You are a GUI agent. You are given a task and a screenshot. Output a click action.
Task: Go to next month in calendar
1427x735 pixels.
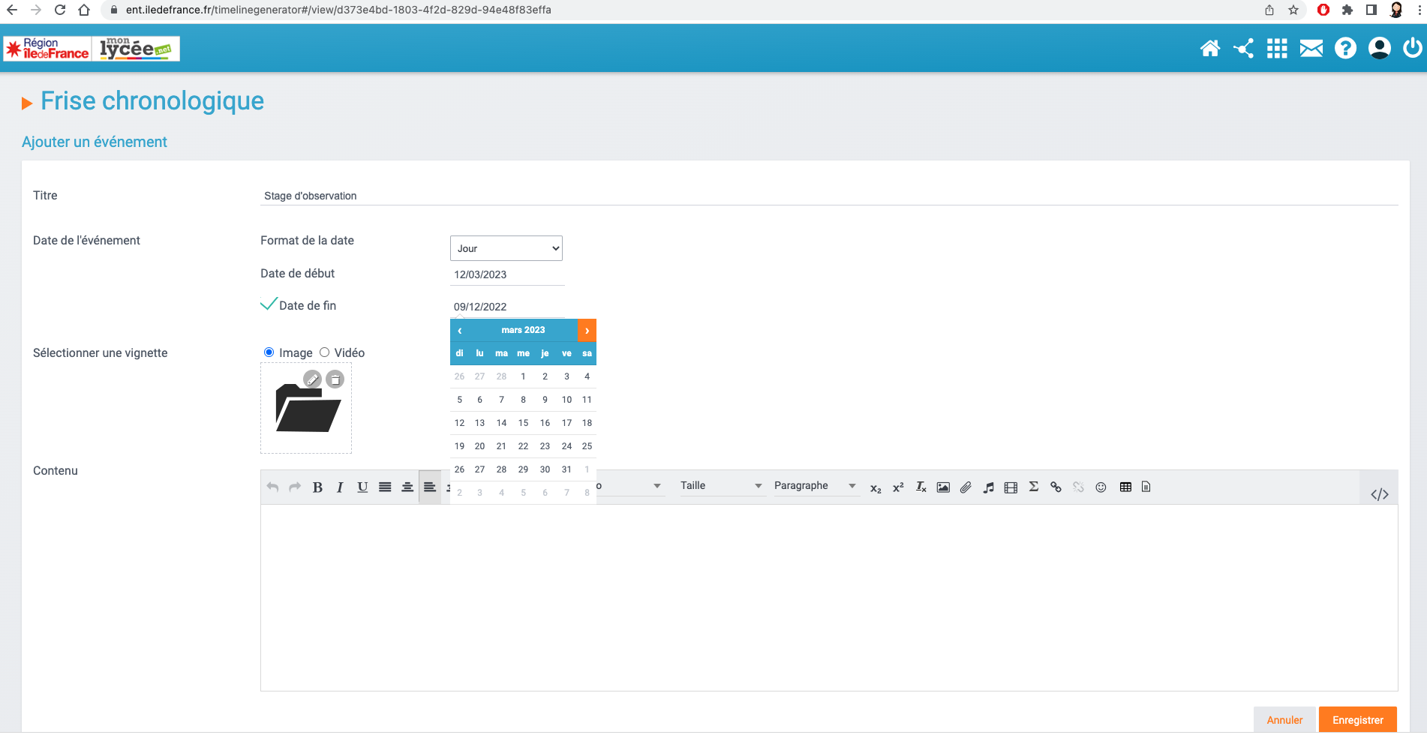pos(587,330)
